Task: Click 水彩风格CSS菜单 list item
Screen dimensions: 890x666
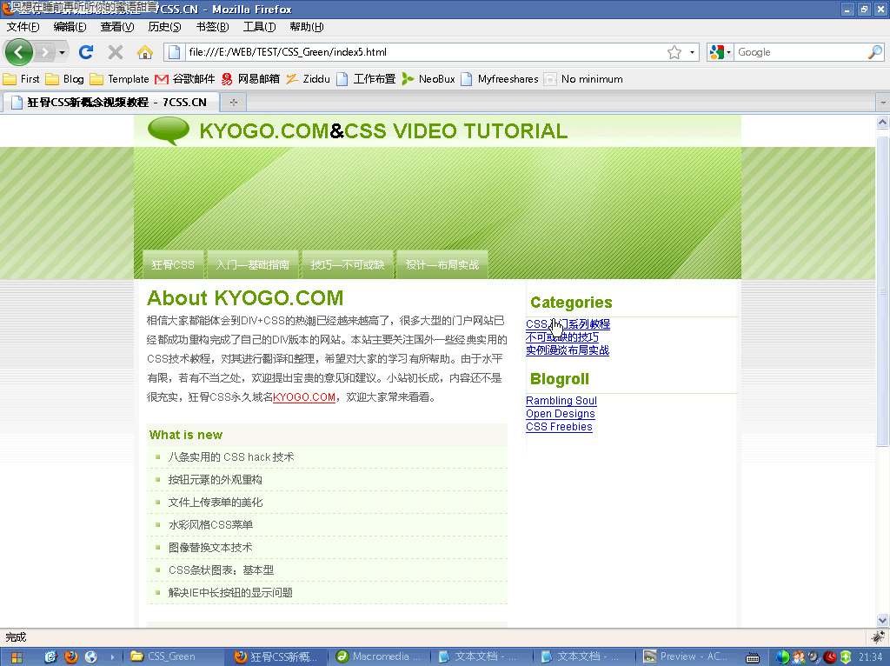Action: coord(210,524)
